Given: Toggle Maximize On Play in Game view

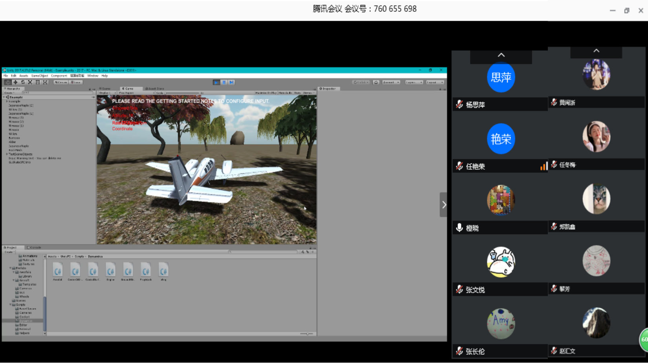Looking at the screenshot, I should [x=266, y=93].
